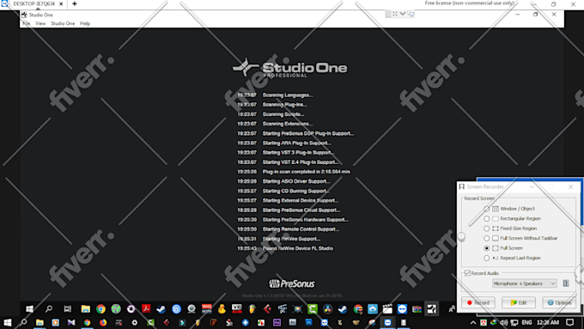Open the Action Center notification icon
Screen dimensions: 584x329
tap(570, 323)
